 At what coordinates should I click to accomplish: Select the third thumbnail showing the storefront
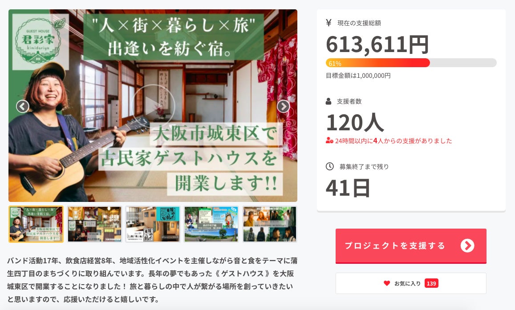153,224
